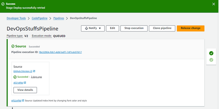Click the View details button
The height and width of the screenshot is (109, 219).
coord(25,90)
